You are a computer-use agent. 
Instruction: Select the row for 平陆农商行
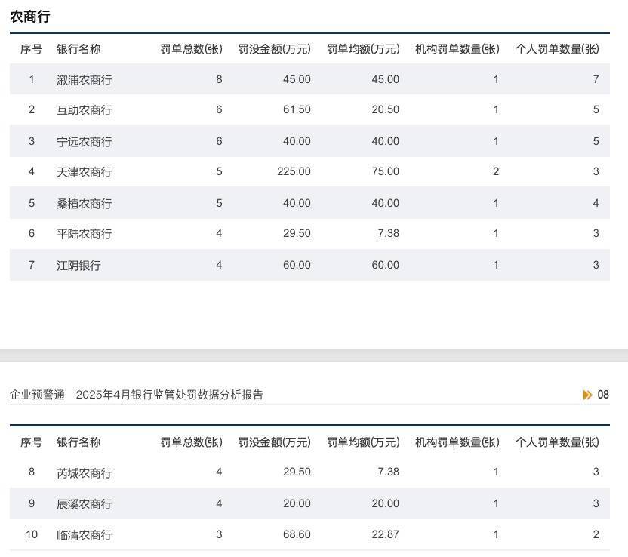coord(78,233)
